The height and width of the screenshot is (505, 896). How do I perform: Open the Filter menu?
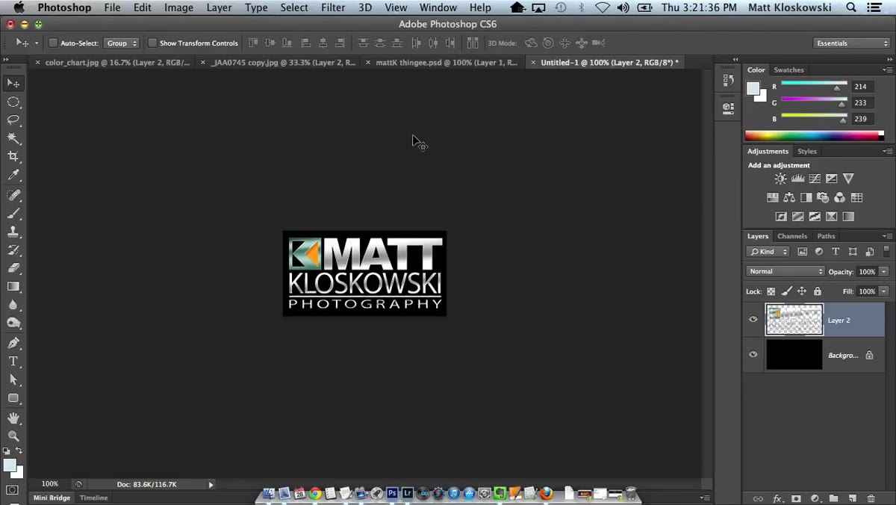pos(333,7)
